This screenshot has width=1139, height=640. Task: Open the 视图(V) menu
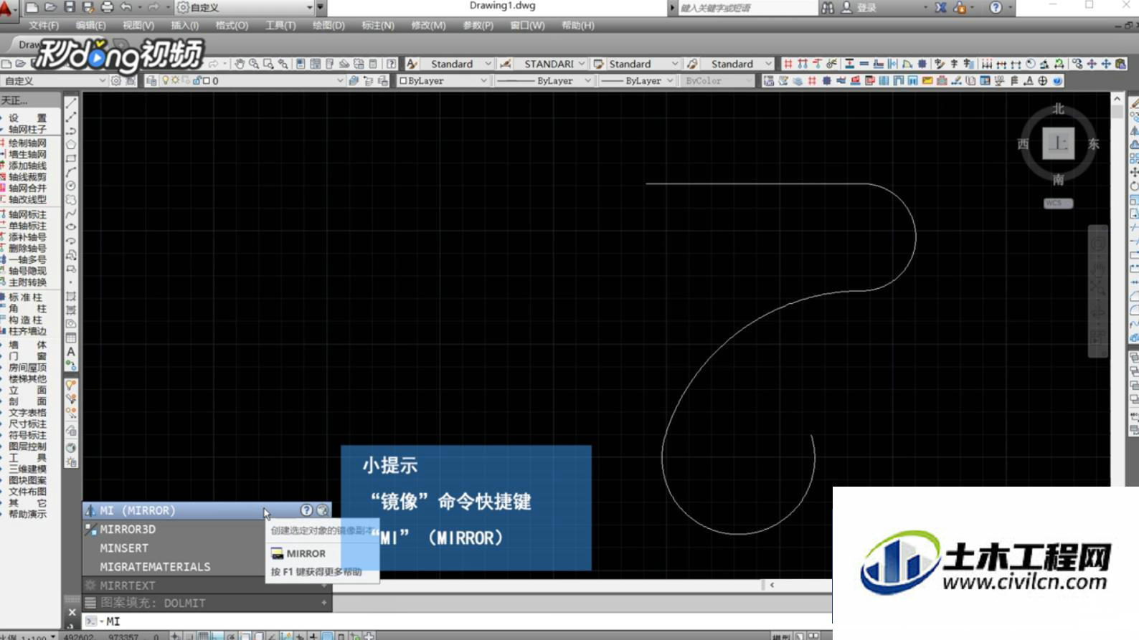138,25
